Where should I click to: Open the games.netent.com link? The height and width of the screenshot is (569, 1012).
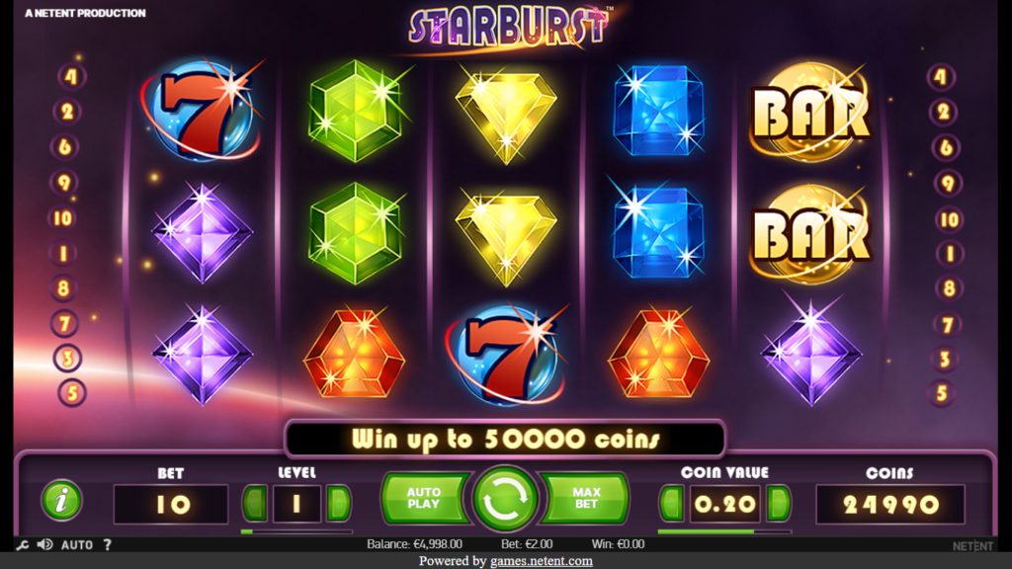pos(541,561)
